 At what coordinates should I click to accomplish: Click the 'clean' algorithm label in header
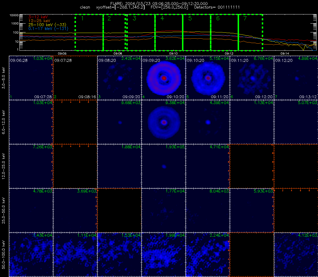click(x=85, y=7)
